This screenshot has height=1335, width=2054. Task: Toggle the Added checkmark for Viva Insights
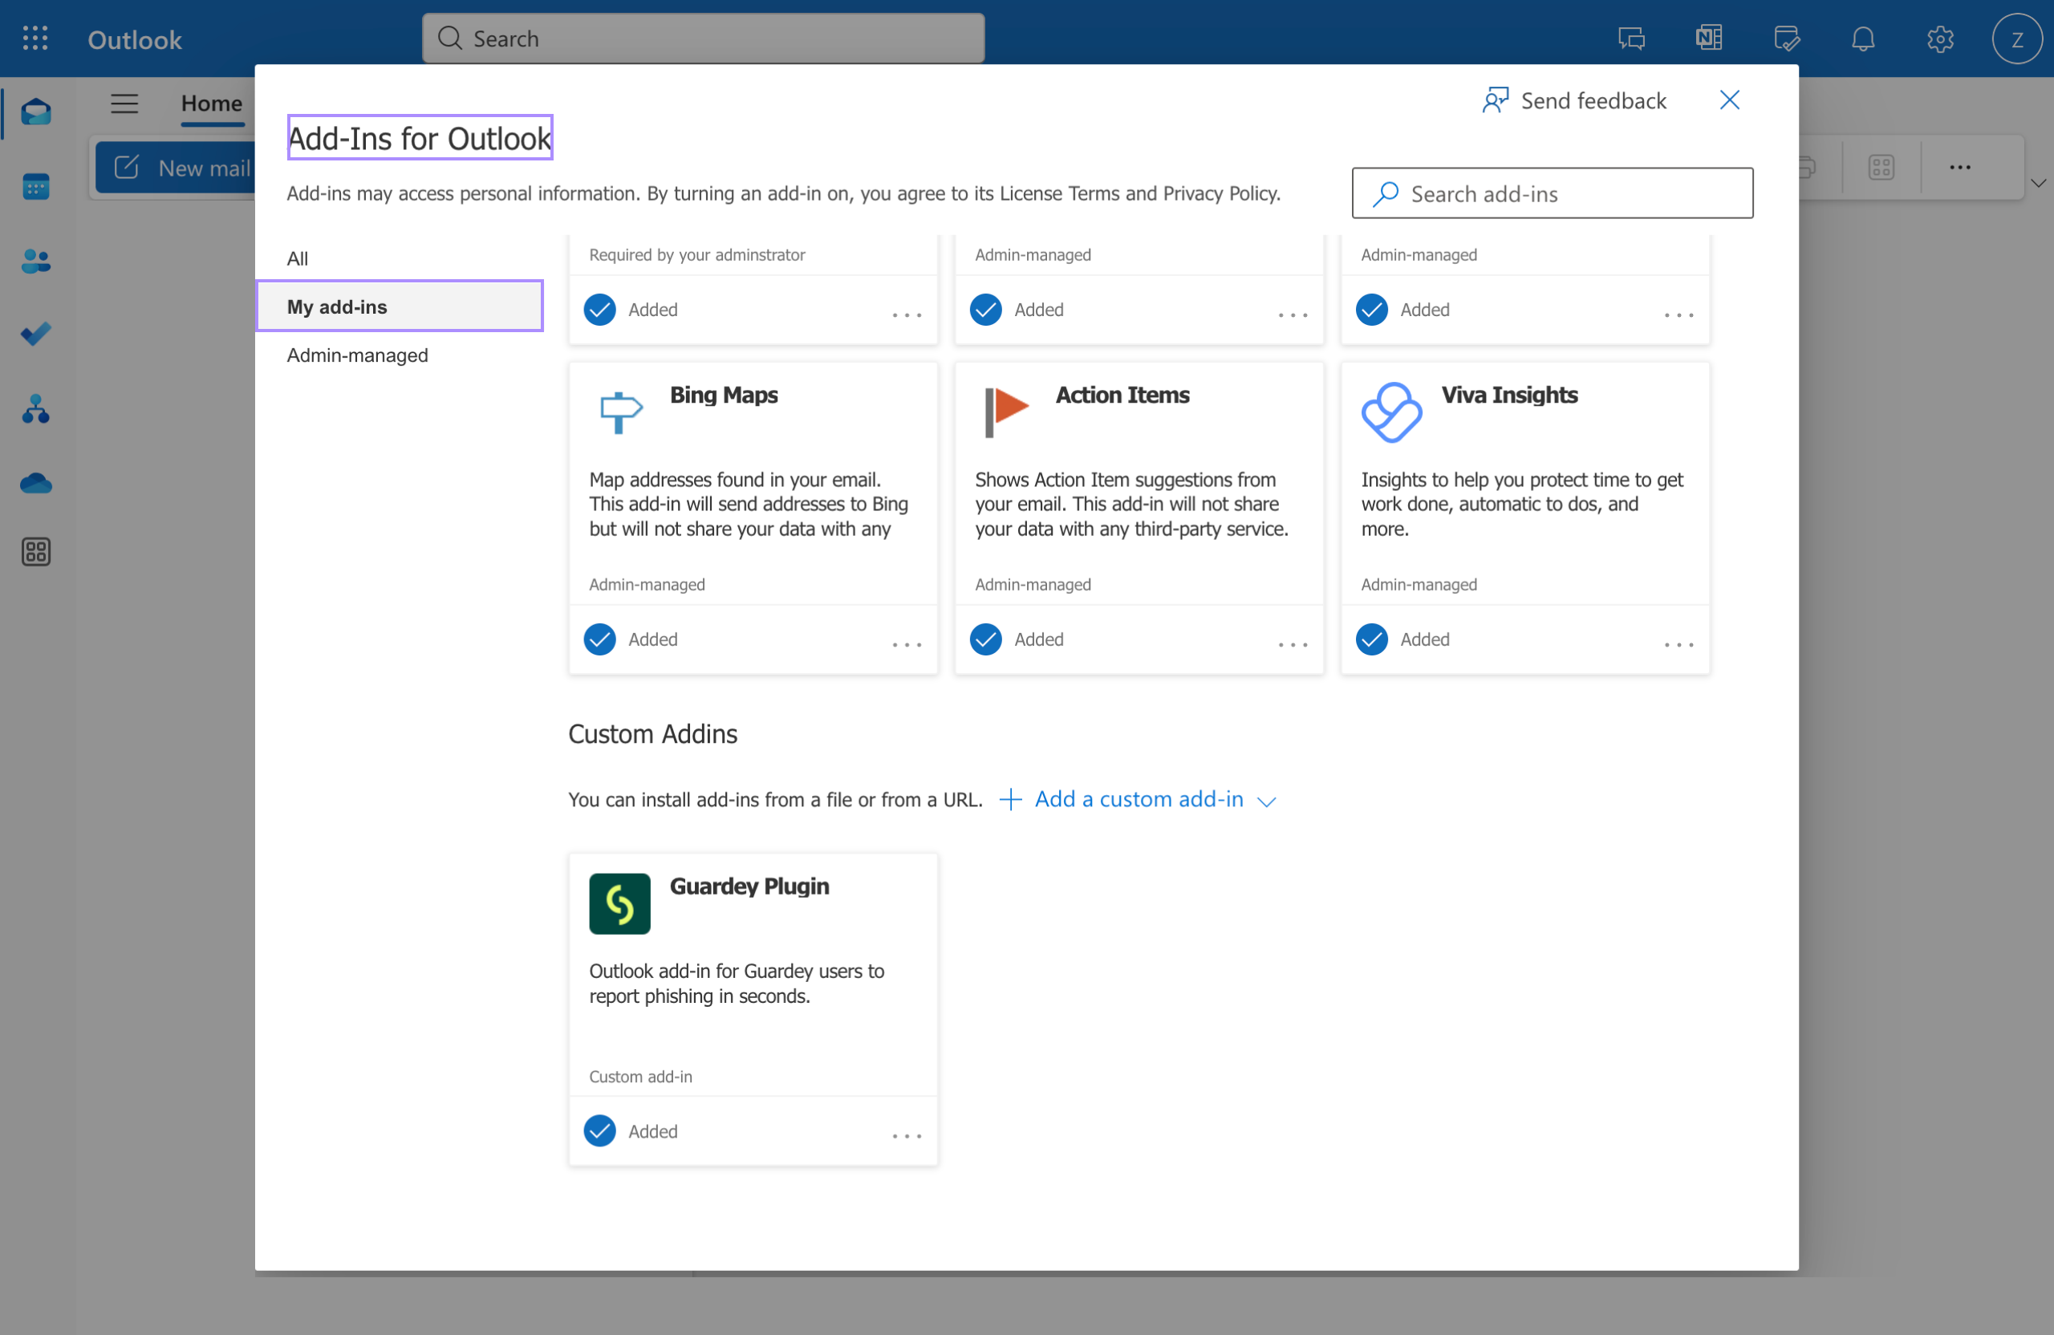1371,639
